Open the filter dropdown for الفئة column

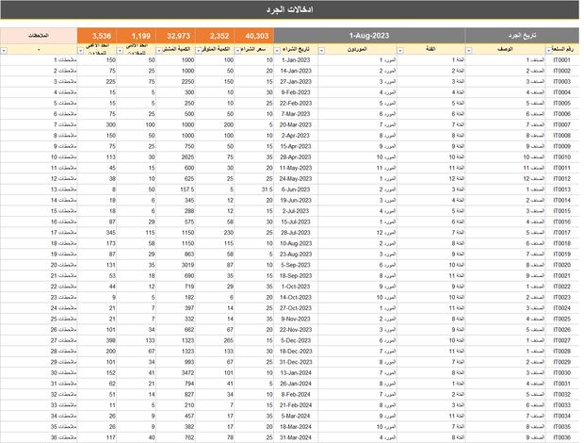400,51
